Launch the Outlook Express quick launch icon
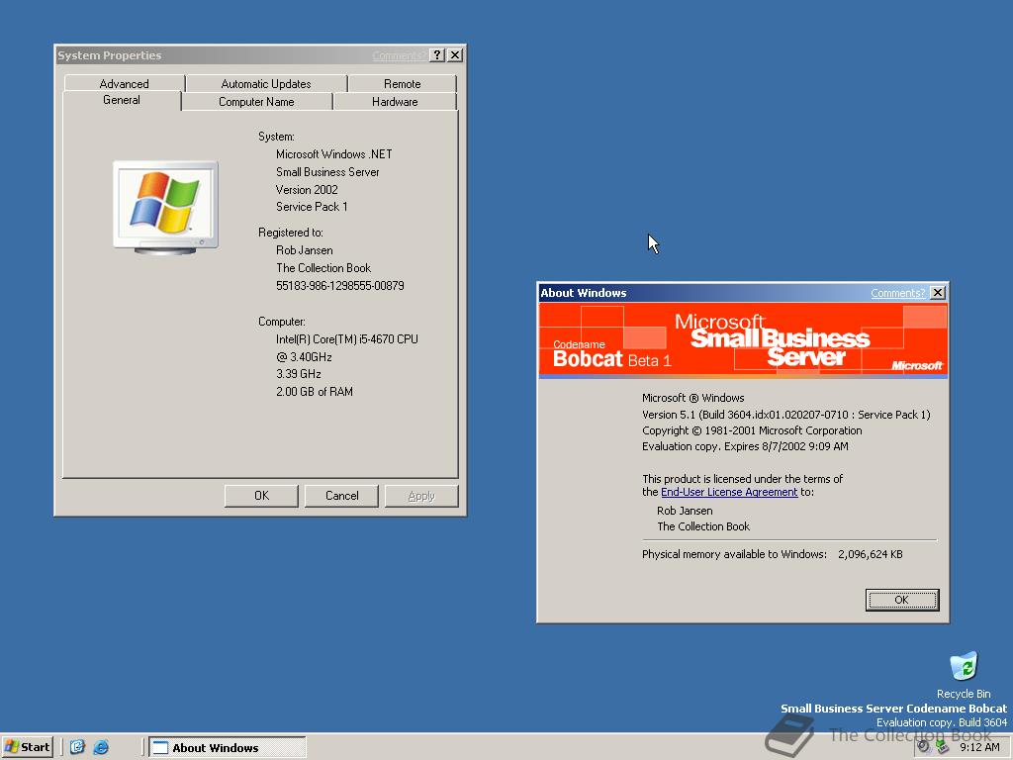 pyautogui.click(x=77, y=747)
